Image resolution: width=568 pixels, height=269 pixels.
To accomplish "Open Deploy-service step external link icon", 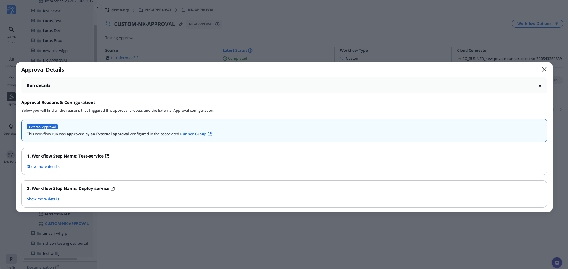I will click(113, 189).
